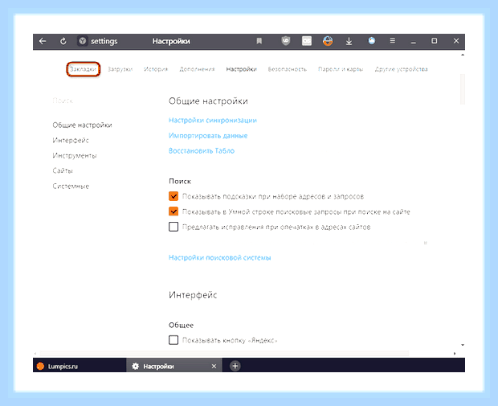Open the gray square extension icon
This screenshot has height=406, width=498.
tap(307, 41)
